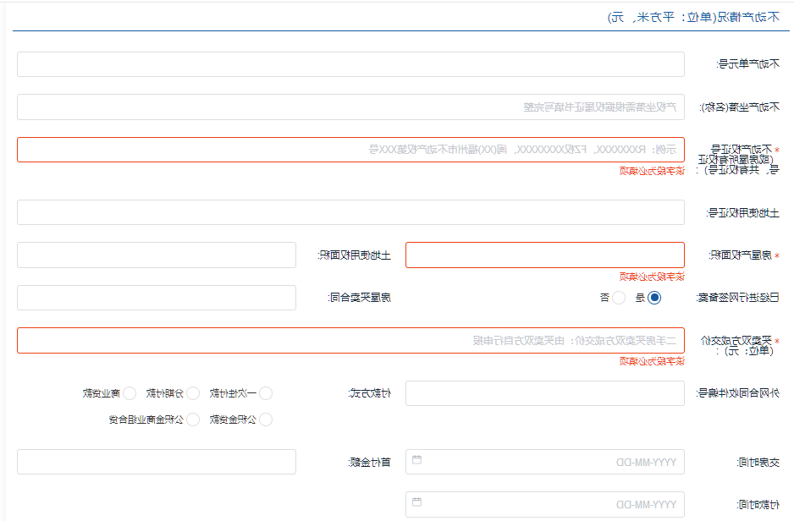This screenshot has height=521, width=794.
Task: Select 否 for 已经进行网签备案
Action: (619, 298)
